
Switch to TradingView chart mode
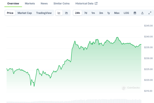tap(44, 13)
